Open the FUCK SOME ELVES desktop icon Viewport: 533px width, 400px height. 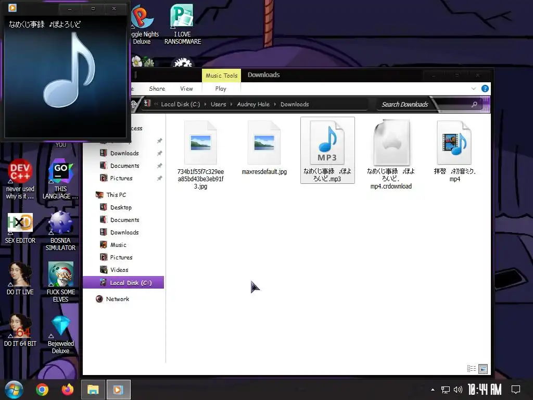click(60, 282)
